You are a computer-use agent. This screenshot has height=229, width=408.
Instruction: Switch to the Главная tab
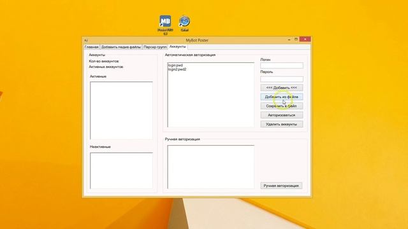92,47
